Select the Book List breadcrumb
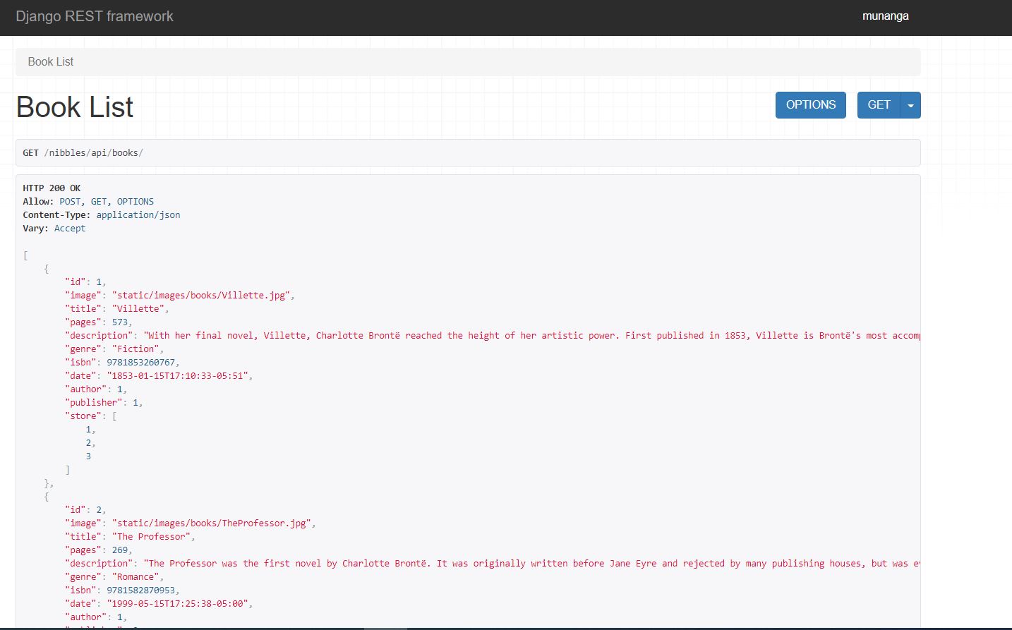The height and width of the screenshot is (630, 1012). pos(51,62)
